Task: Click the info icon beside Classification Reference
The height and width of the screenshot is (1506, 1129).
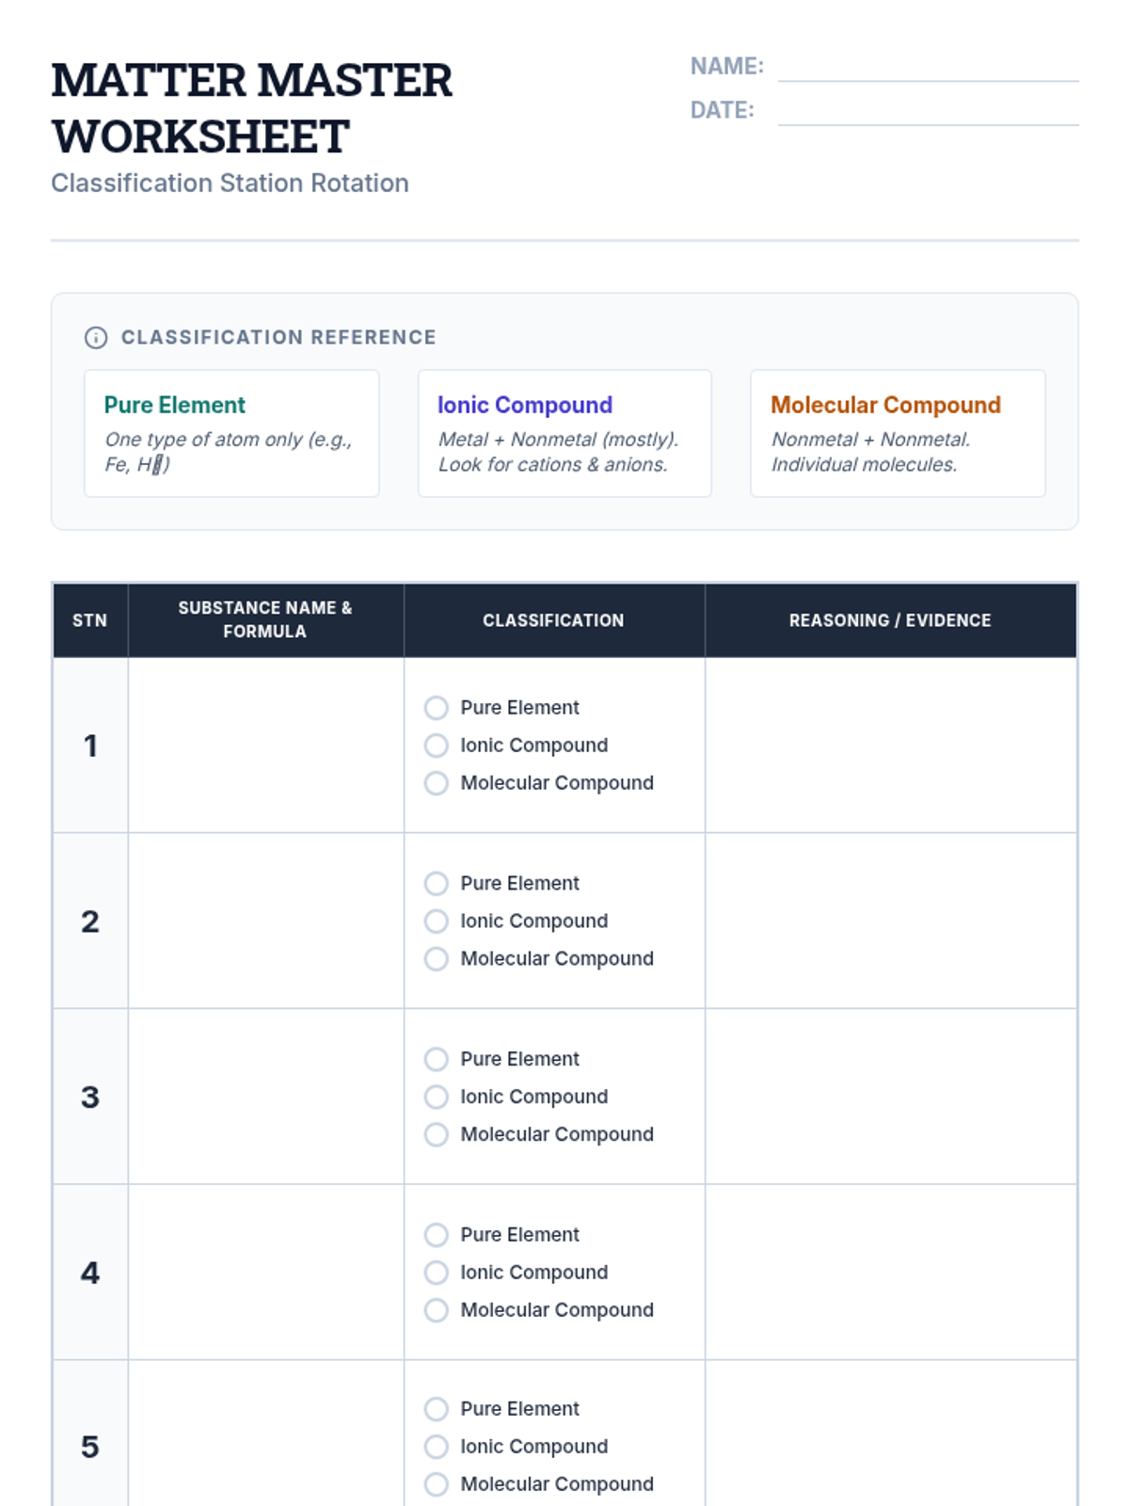Action: (96, 338)
